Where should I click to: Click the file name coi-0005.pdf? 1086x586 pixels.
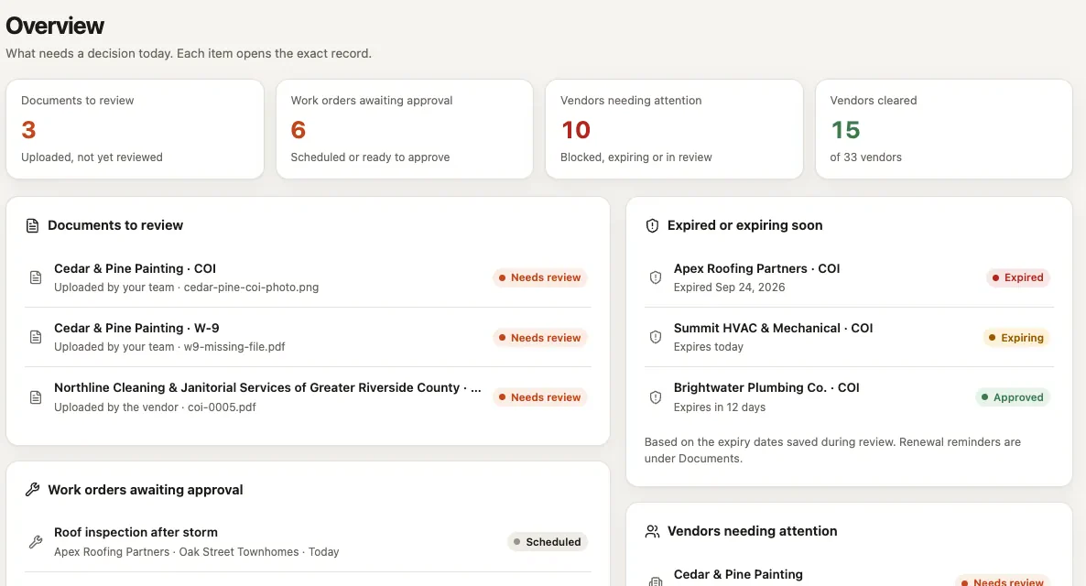(222, 407)
